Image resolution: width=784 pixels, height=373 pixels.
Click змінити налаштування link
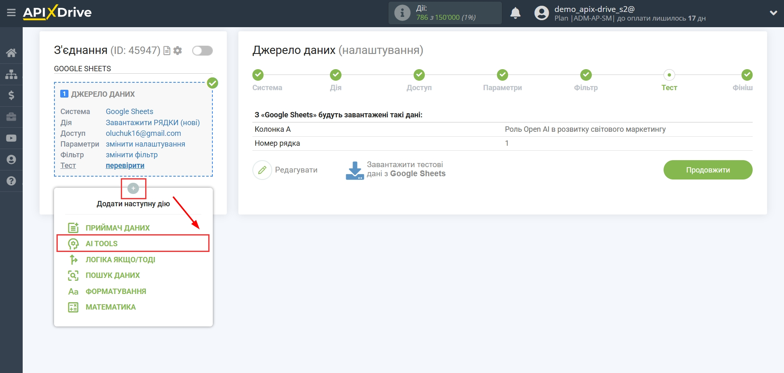pos(146,144)
